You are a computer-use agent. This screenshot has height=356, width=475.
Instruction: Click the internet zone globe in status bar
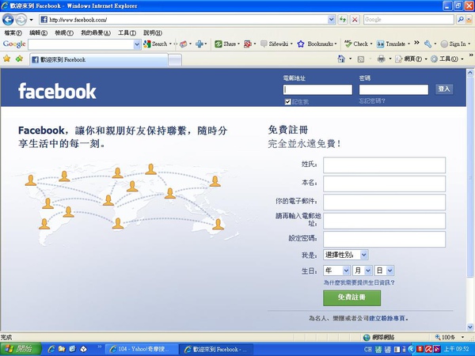click(x=367, y=337)
